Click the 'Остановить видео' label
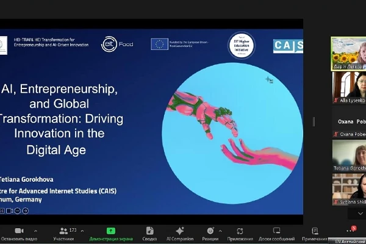Viewport: 366px width, 244px height. (x=19, y=239)
